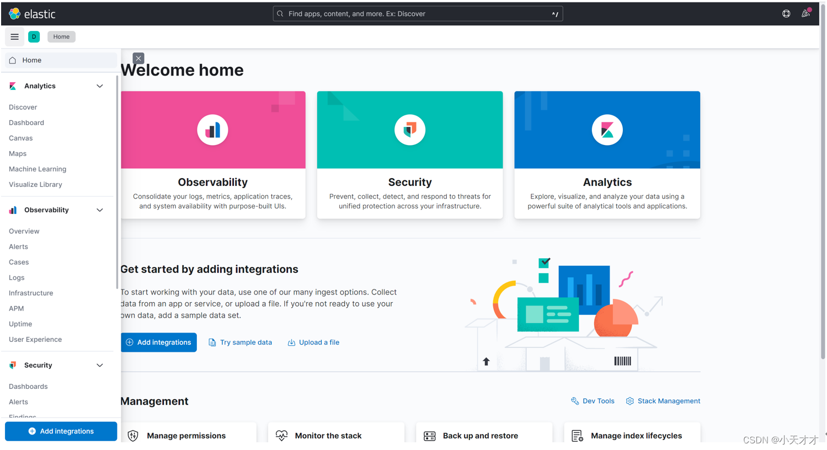Open Observability Overview link
Viewport: 827px width, 450px height.
point(24,231)
